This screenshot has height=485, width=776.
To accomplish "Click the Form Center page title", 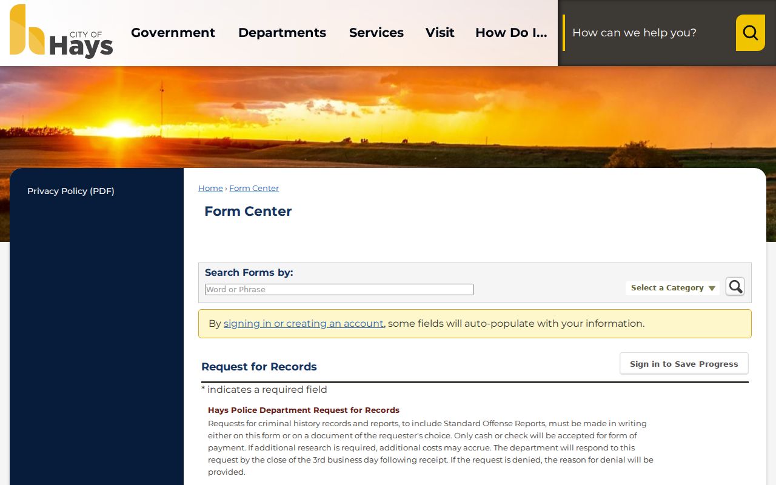I will coord(248,212).
